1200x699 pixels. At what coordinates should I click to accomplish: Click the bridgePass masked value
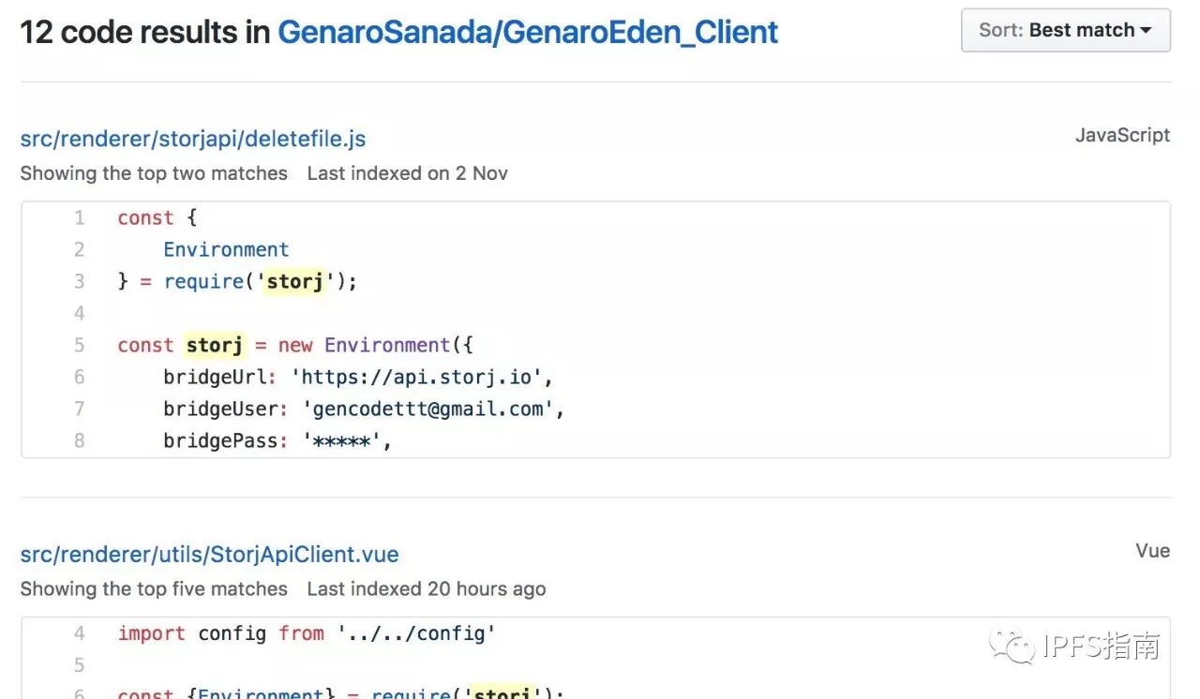(342, 441)
